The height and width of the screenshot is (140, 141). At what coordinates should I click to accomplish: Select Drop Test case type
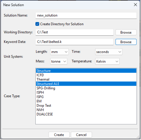[x=86, y=105]
